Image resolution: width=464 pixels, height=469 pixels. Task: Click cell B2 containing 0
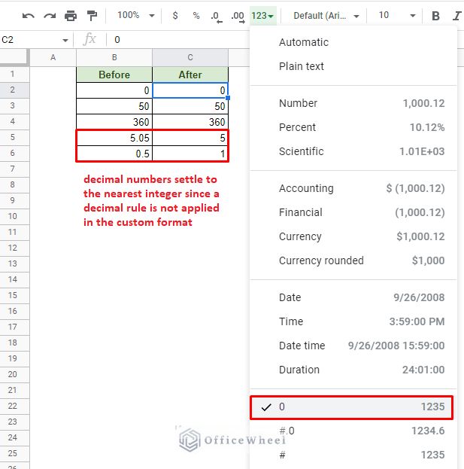point(114,90)
